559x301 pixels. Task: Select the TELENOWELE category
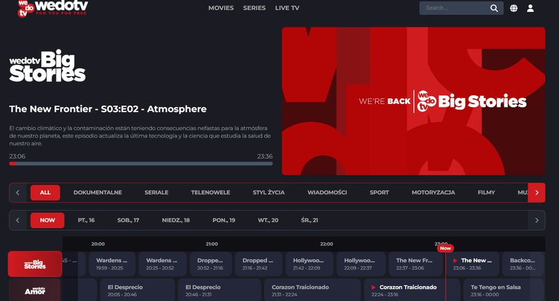coord(210,193)
